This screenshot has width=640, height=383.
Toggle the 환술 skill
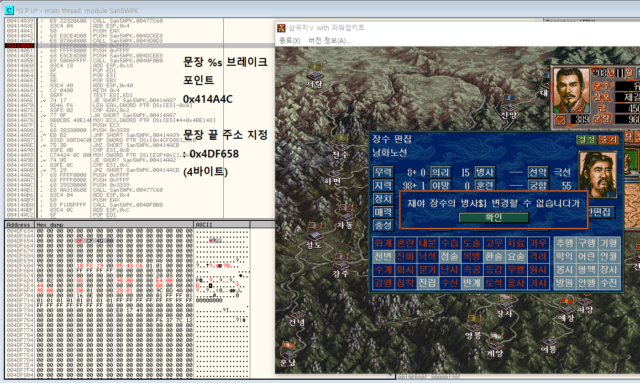(494, 256)
